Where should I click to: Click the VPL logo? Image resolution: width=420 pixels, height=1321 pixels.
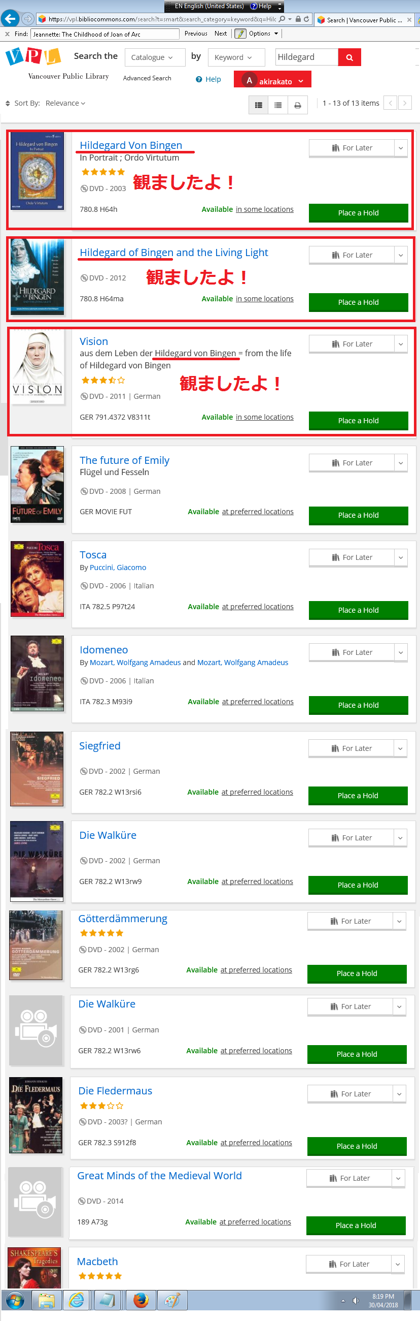(x=33, y=56)
